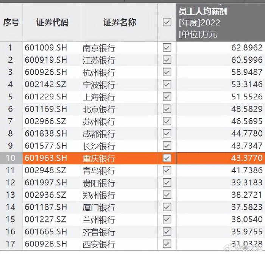265x254 pixels.
Task: Toggle the checkbox in 厦门银行 row
Action: pyautogui.click(x=167, y=207)
